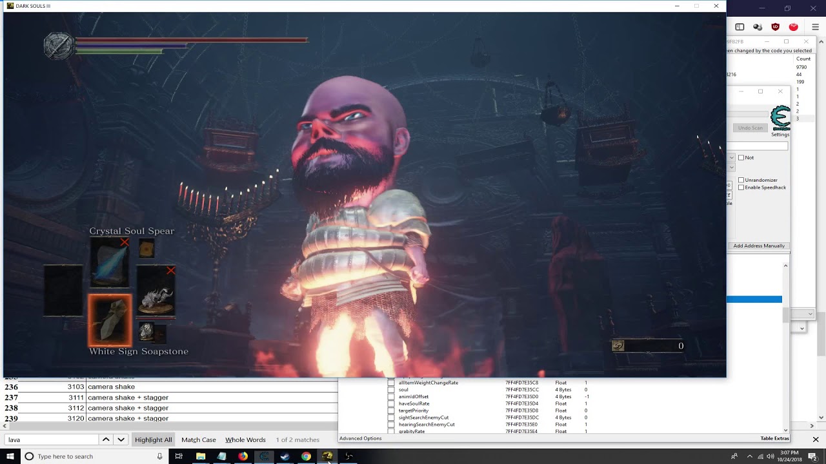
Task: Click the find bar text field containing lava
Action: pyautogui.click(x=52, y=440)
